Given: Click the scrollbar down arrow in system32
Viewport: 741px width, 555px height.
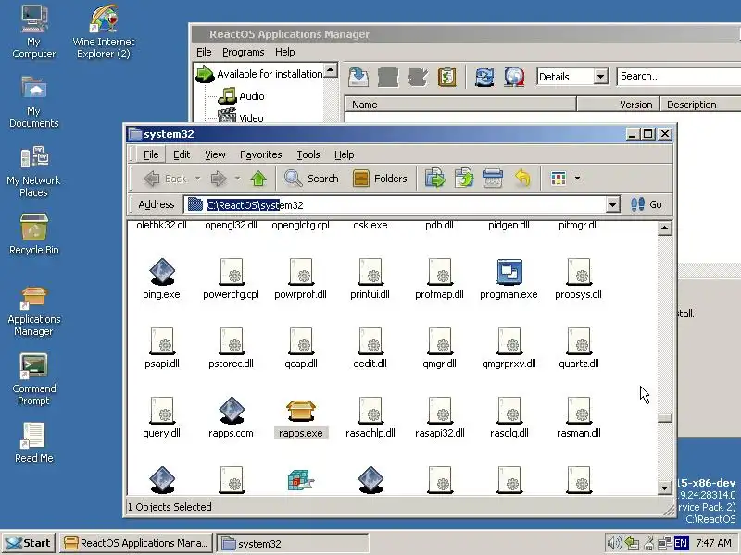Looking at the screenshot, I should (x=664, y=487).
